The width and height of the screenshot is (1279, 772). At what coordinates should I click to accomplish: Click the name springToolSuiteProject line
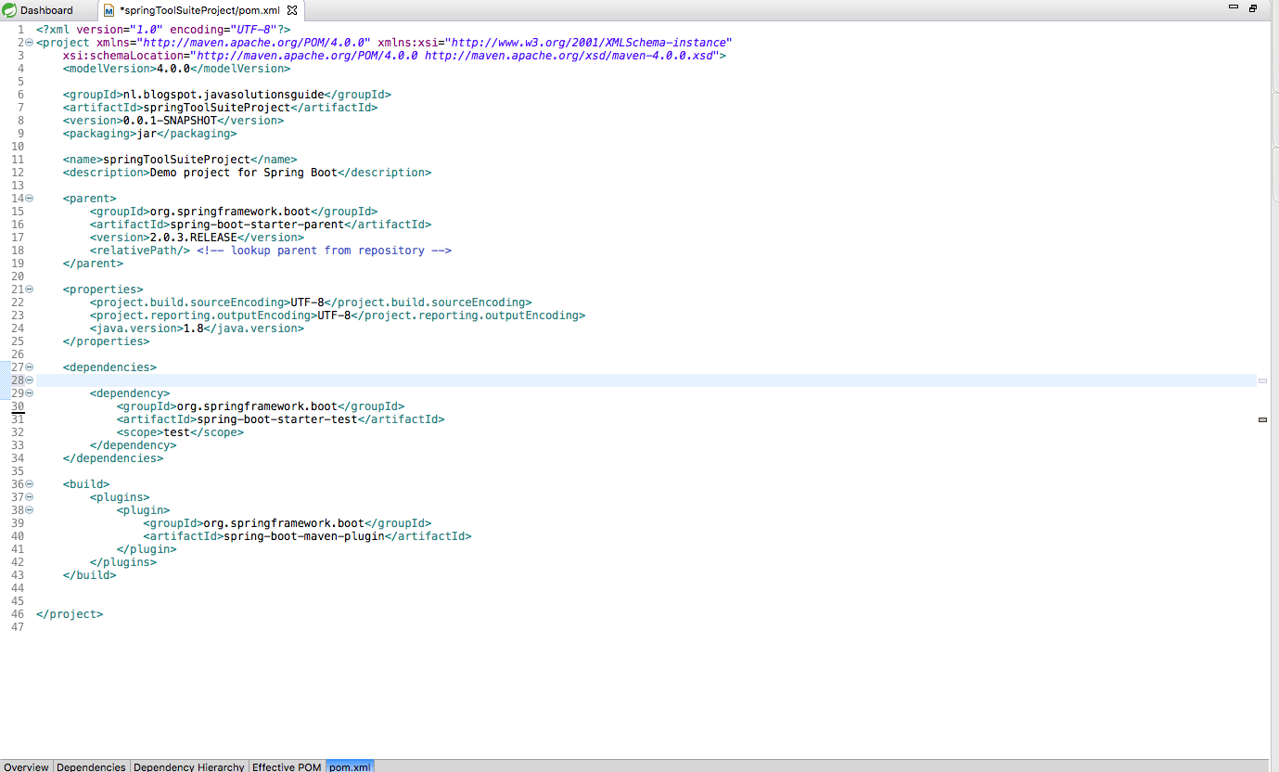click(x=180, y=160)
